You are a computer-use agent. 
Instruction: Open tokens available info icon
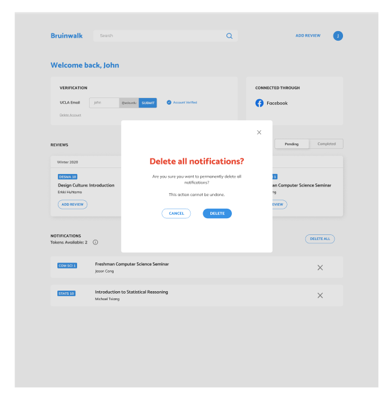95,242
